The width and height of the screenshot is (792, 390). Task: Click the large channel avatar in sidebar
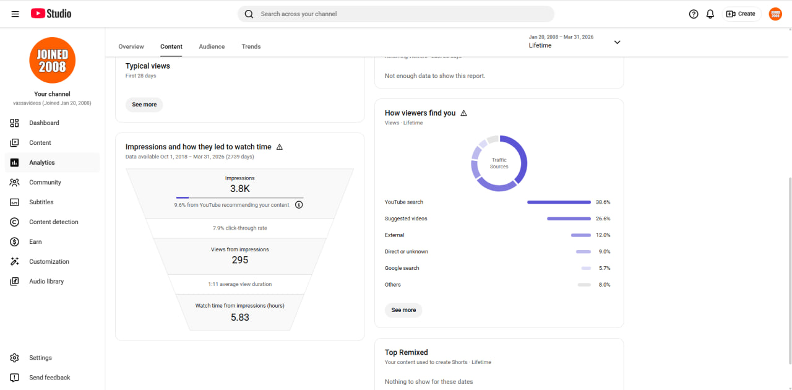(52, 60)
